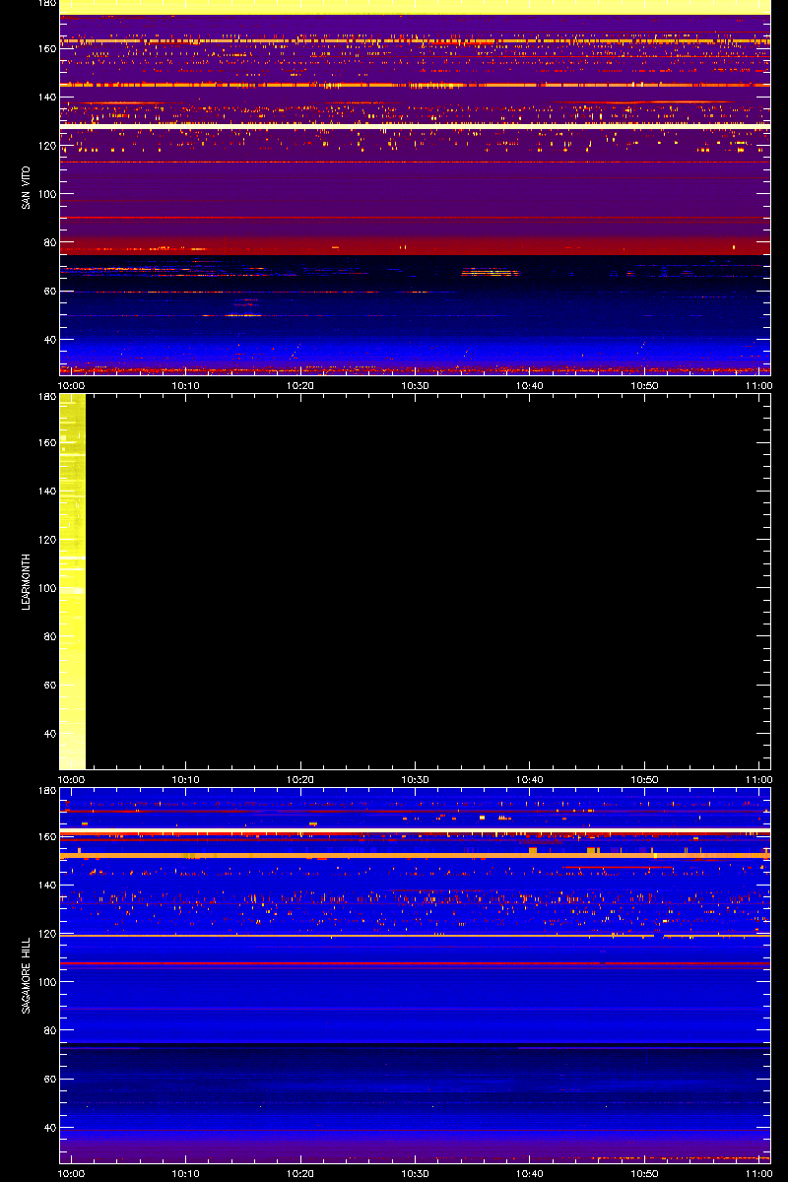The image size is (788, 1182).
Task: Click the 100 frequency tick on San Vito axis
Action: click(x=45, y=194)
